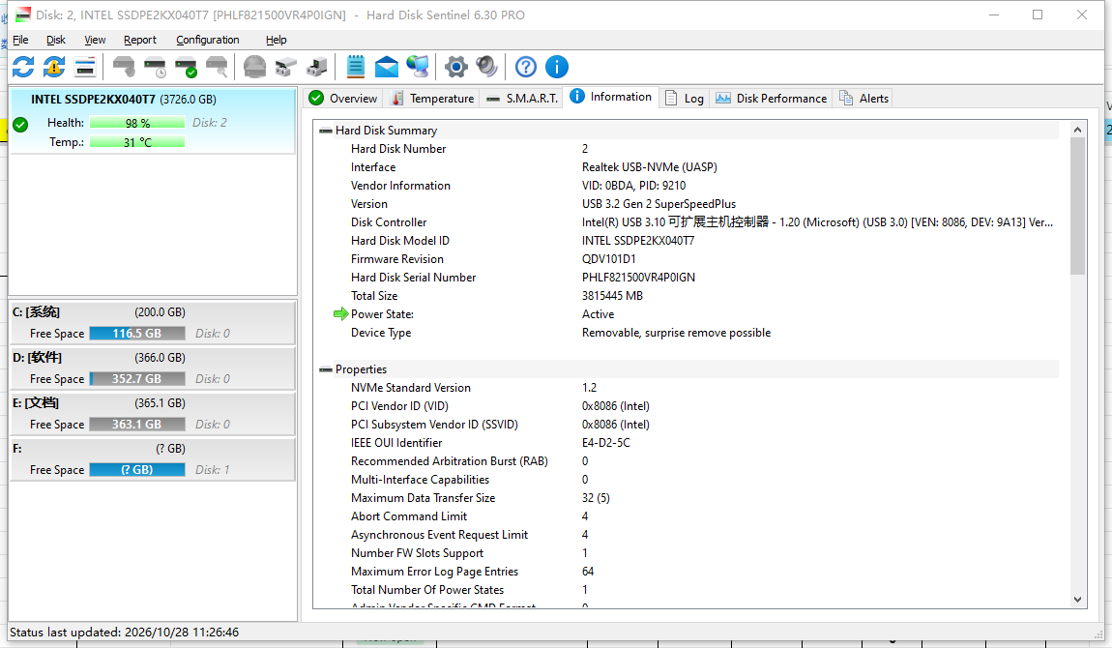Click scrollbar down arrow in information panel
Viewport: 1112px width, 648px height.
coord(1077,599)
